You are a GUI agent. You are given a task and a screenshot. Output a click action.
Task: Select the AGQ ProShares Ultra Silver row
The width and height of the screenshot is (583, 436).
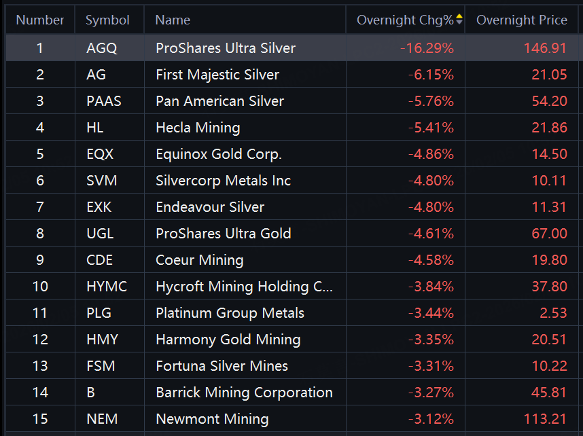click(x=226, y=48)
